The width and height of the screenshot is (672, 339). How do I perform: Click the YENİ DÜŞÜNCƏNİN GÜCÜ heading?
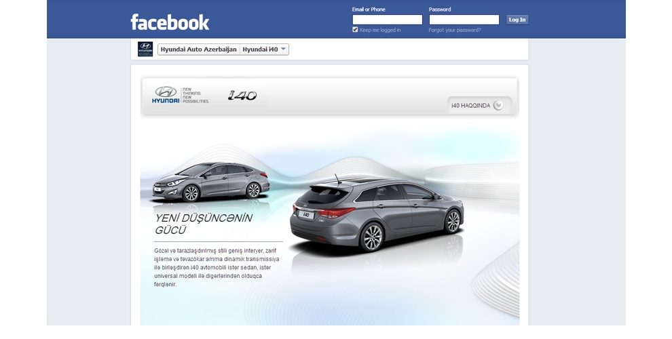tap(204, 224)
